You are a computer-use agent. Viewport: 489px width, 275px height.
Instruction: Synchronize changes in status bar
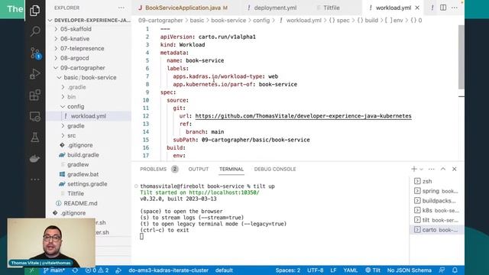pyautogui.click(x=75, y=270)
